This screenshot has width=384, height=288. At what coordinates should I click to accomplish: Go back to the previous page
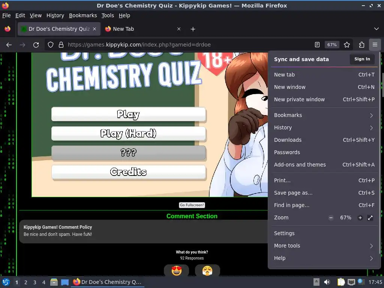point(9,45)
